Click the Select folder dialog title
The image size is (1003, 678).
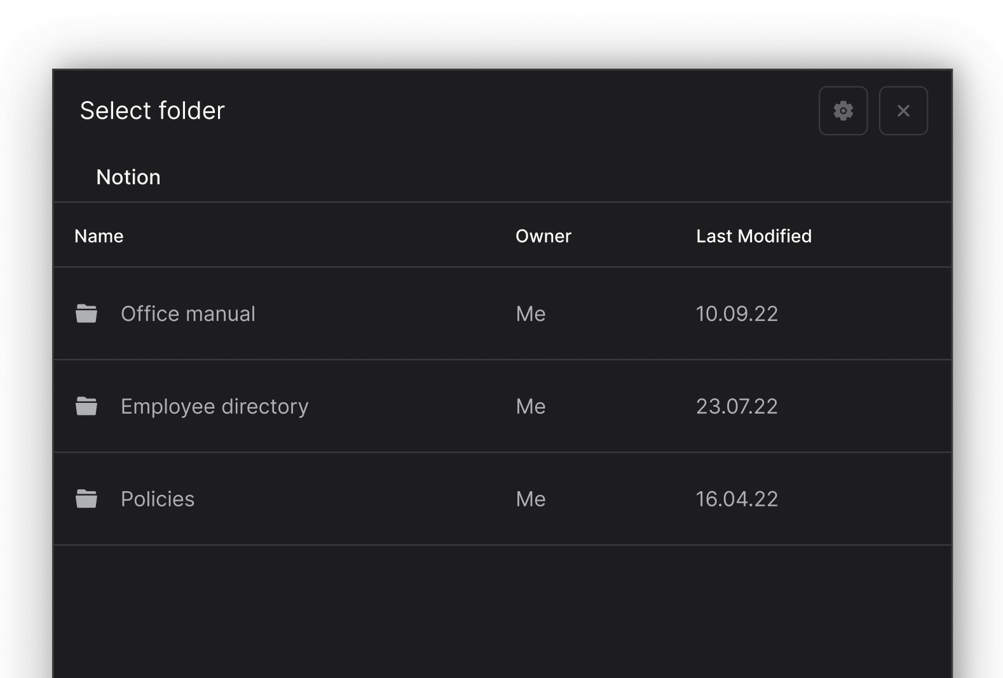pos(152,110)
